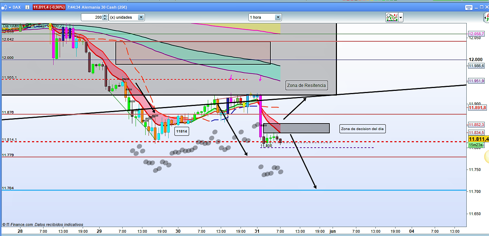Click the DAX instrument name in title bar
This screenshot has width=489, height=236.
[x=17, y=7]
